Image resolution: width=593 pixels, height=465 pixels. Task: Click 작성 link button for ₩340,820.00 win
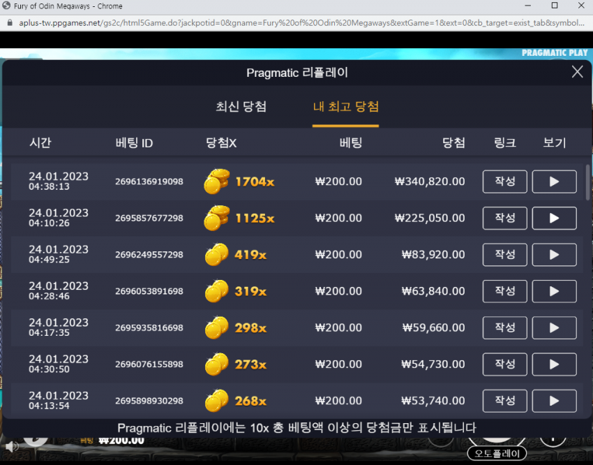504,182
